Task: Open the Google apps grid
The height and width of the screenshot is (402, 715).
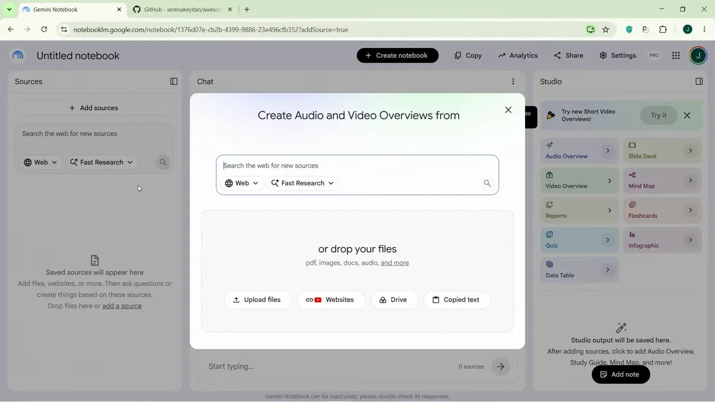Action: click(676, 55)
